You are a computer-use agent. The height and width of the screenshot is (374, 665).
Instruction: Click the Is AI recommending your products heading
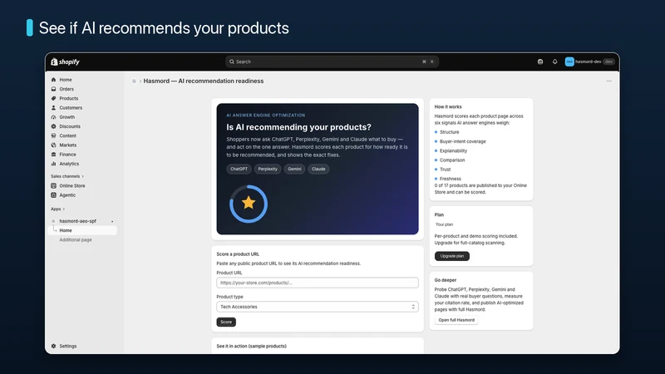click(298, 127)
